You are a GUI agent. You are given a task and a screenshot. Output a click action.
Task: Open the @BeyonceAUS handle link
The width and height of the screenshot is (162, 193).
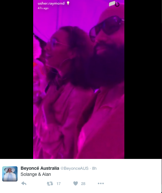click(75, 168)
